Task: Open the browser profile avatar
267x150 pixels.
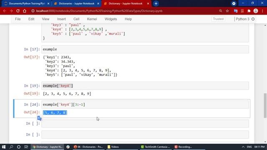Action: (256, 11)
